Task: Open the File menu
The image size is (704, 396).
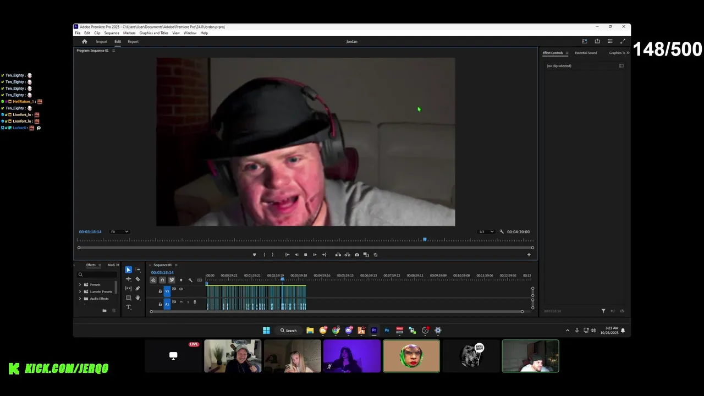Action: click(78, 33)
